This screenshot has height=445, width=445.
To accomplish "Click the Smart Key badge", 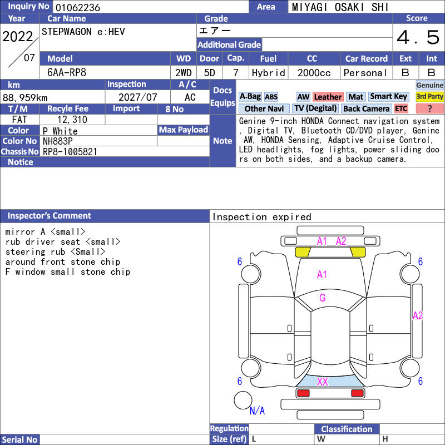I will pos(388,97).
